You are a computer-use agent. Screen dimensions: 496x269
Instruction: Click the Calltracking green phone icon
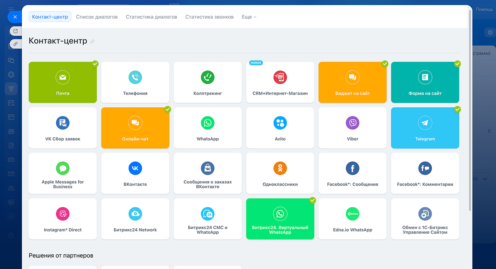coord(208,78)
